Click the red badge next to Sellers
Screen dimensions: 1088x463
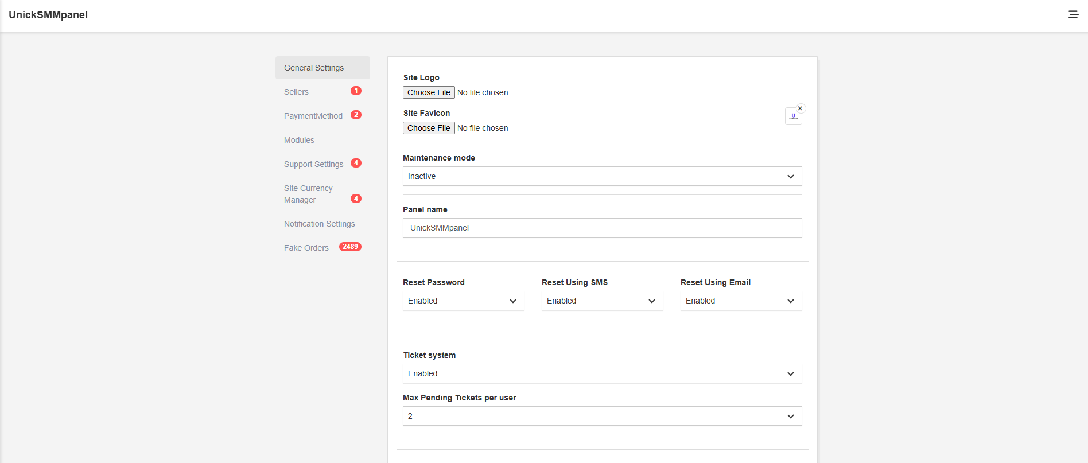click(x=356, y=91)
